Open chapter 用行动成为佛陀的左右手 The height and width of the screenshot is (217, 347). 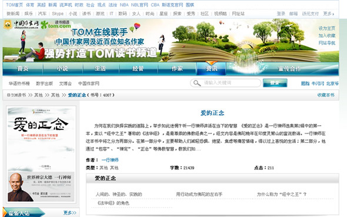pos(199,195)
